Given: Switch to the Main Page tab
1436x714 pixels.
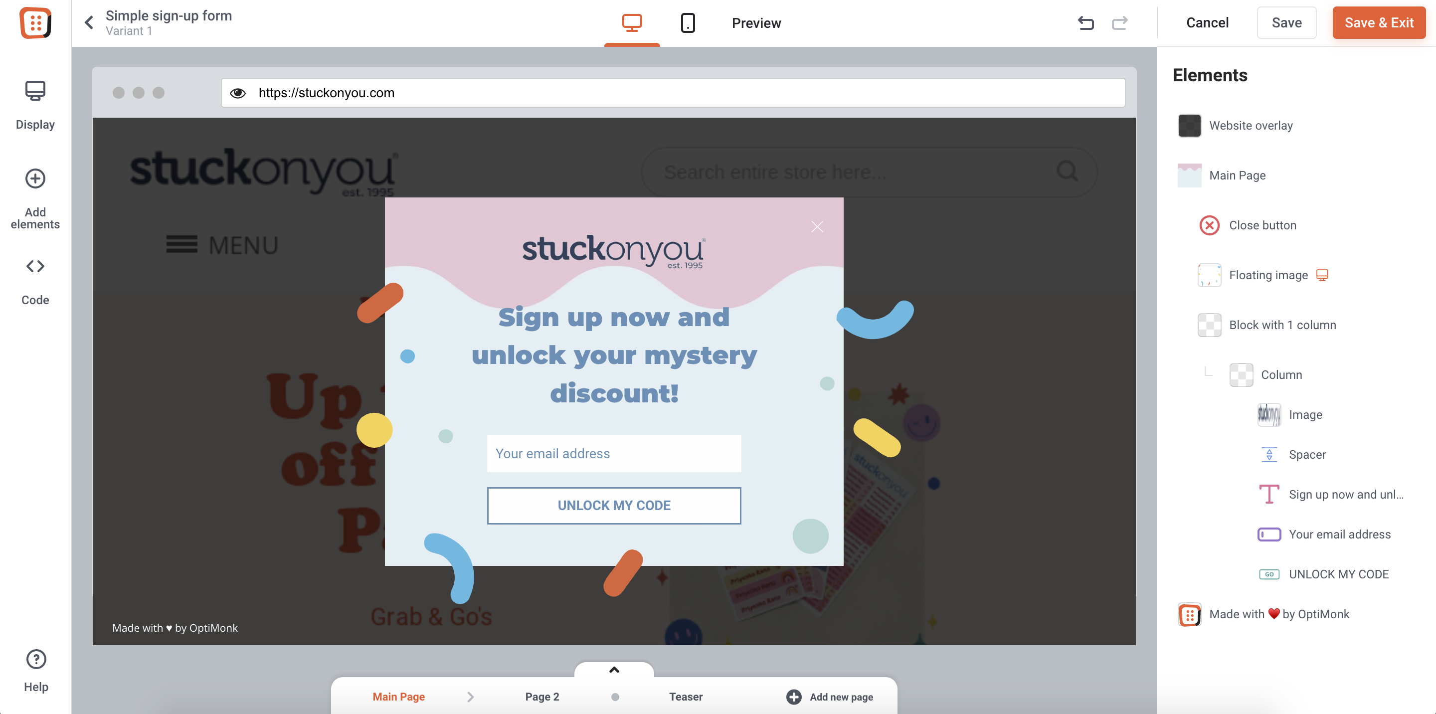Looking at the screenshot, I should click(398, 697).
